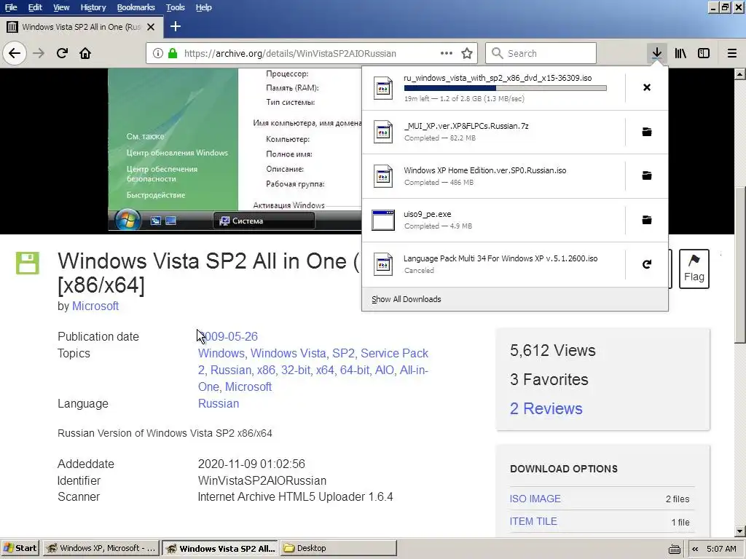Click the green secure connection padlock
Image resolution: width=746 pixels, height=559 pixels.
click(x=173, y=53)
